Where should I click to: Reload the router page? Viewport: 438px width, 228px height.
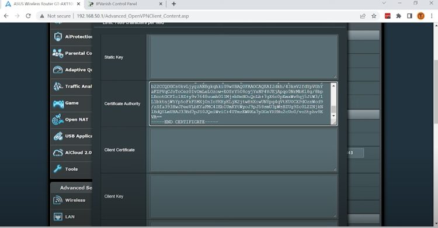click(x=28, y=16)
